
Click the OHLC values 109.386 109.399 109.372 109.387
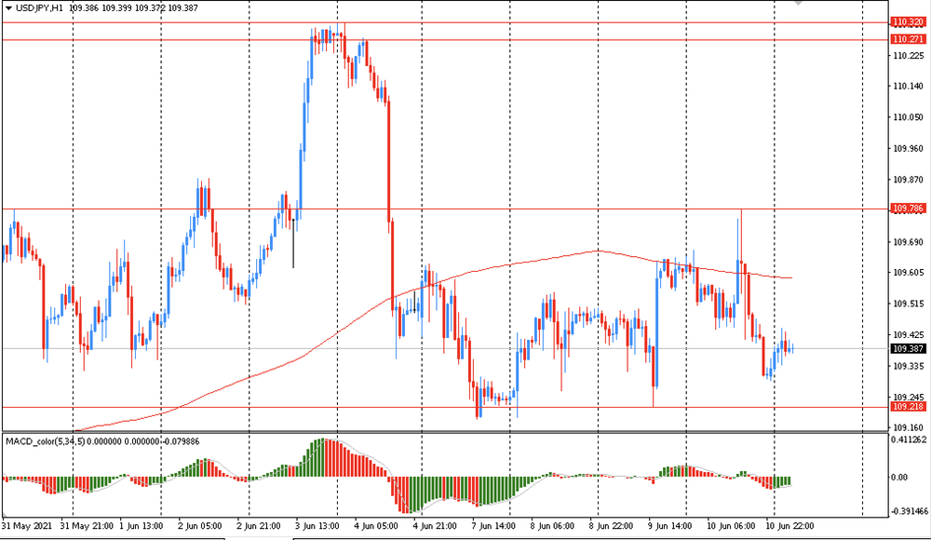point(133,8)
